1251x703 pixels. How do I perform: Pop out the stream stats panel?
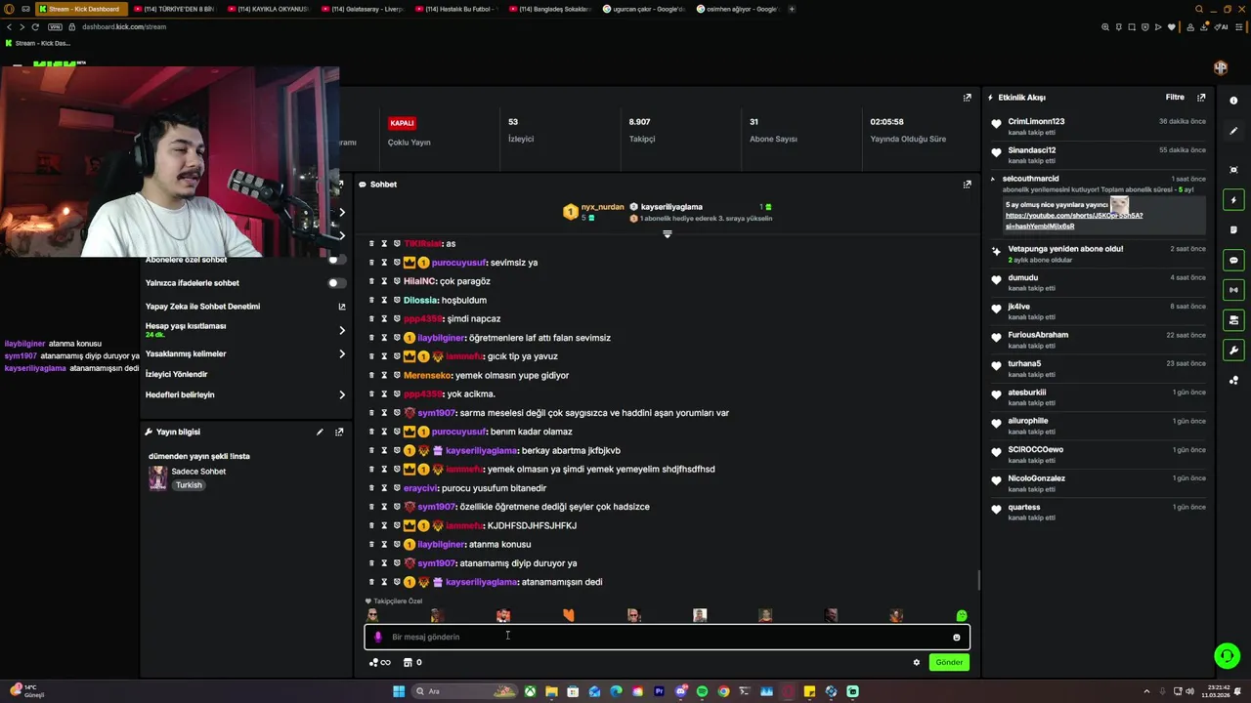pos(967,98)
